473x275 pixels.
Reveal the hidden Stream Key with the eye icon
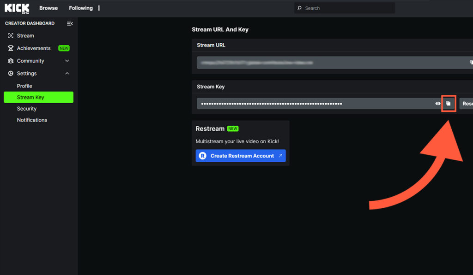437,104
